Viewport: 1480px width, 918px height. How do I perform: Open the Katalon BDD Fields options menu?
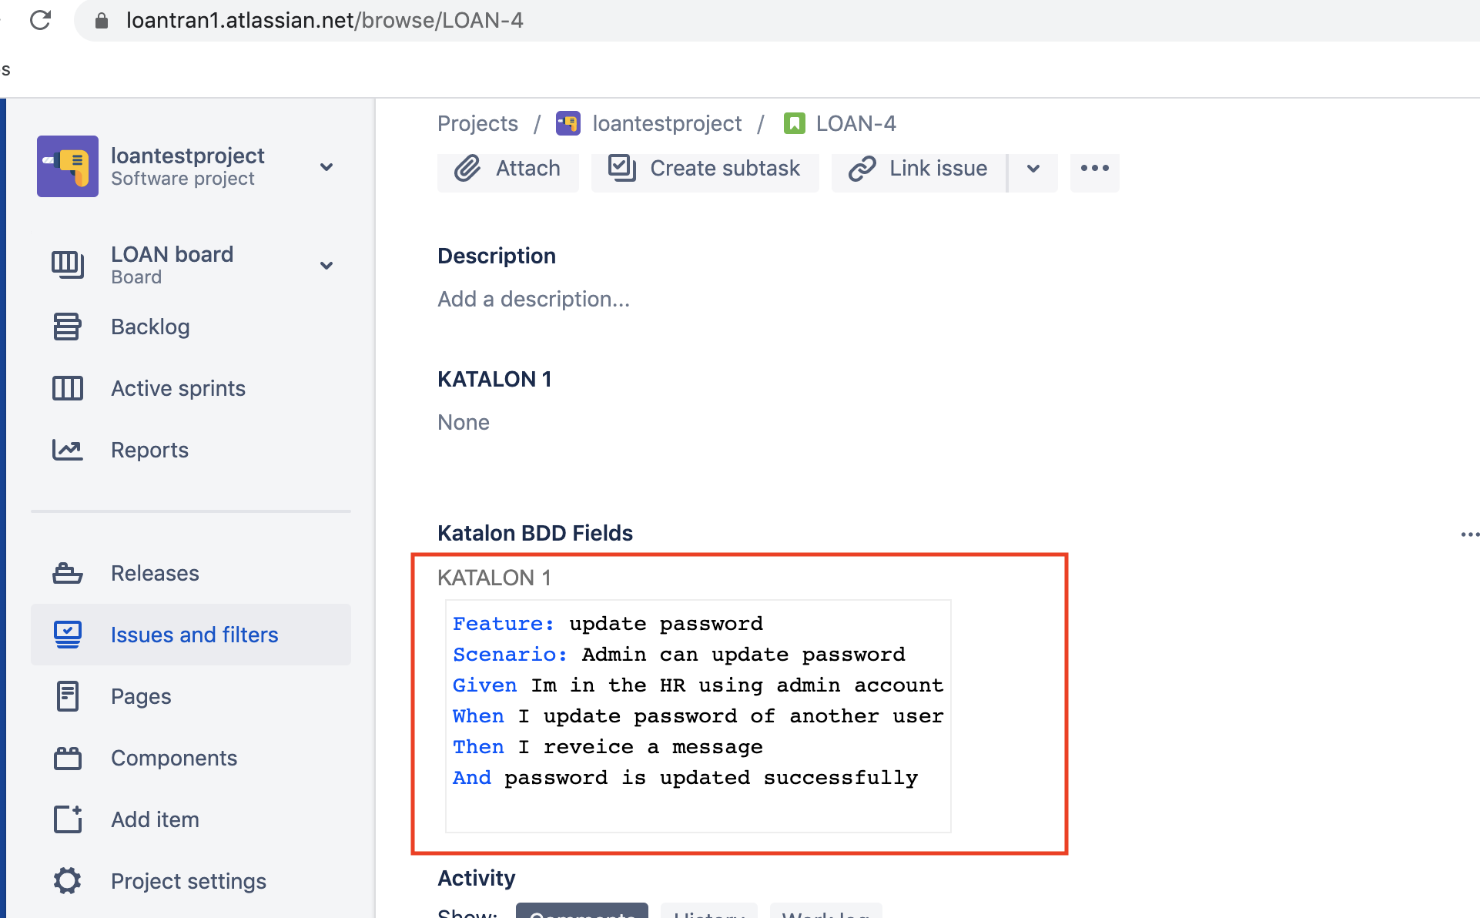coord(1470,534)
